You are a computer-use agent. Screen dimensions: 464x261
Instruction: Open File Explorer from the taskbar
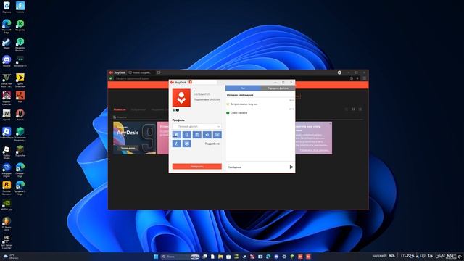pyautogui.click(x=220, y=257)
